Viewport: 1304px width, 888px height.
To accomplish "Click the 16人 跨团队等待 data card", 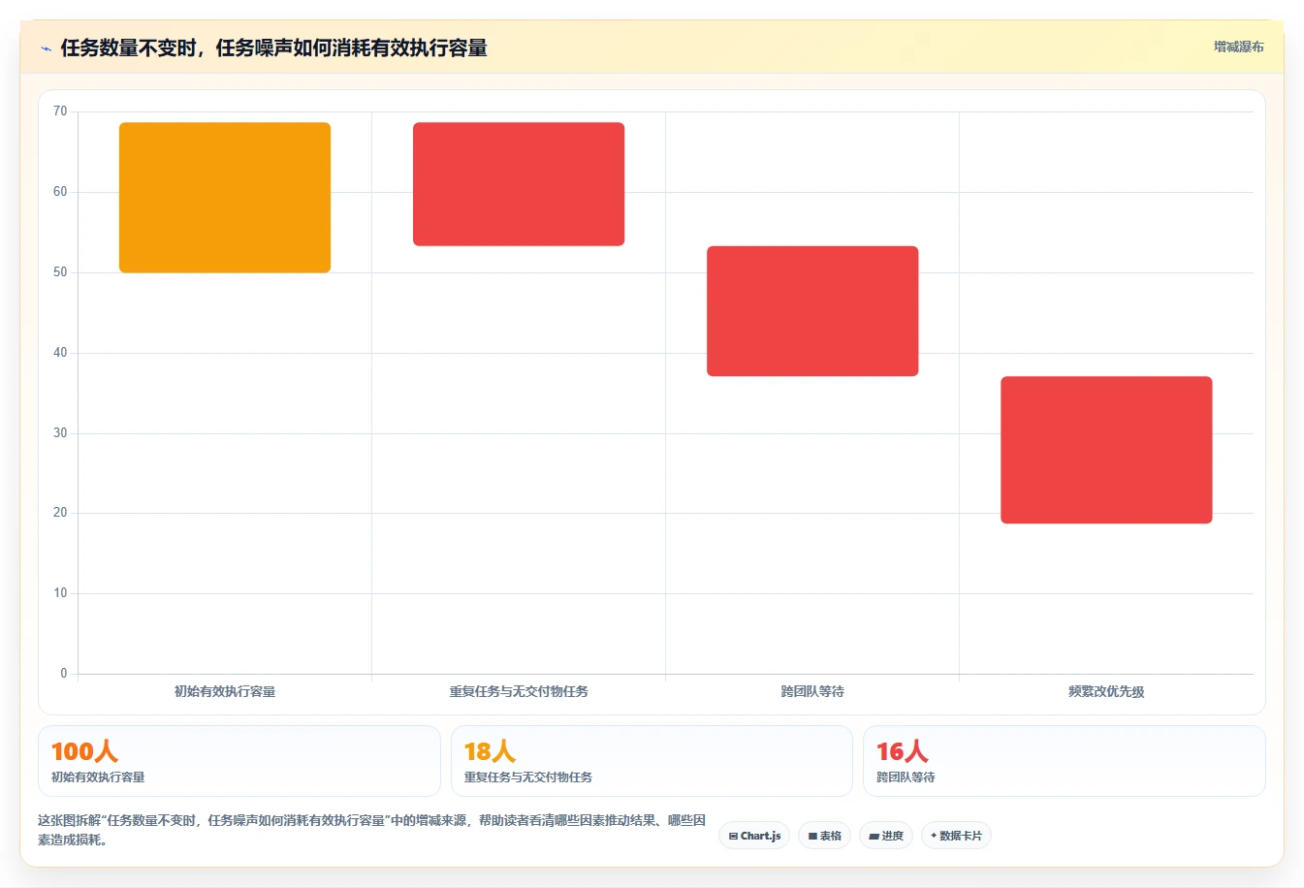I will (1065, 761).
